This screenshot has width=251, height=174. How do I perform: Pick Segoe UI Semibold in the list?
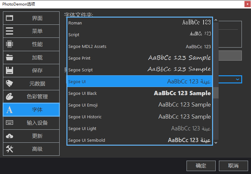139,140
